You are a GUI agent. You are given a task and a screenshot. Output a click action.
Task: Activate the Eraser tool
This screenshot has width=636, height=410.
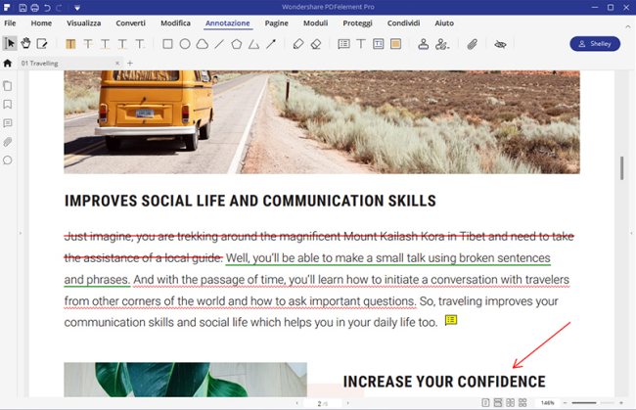[x=315, y=44]
